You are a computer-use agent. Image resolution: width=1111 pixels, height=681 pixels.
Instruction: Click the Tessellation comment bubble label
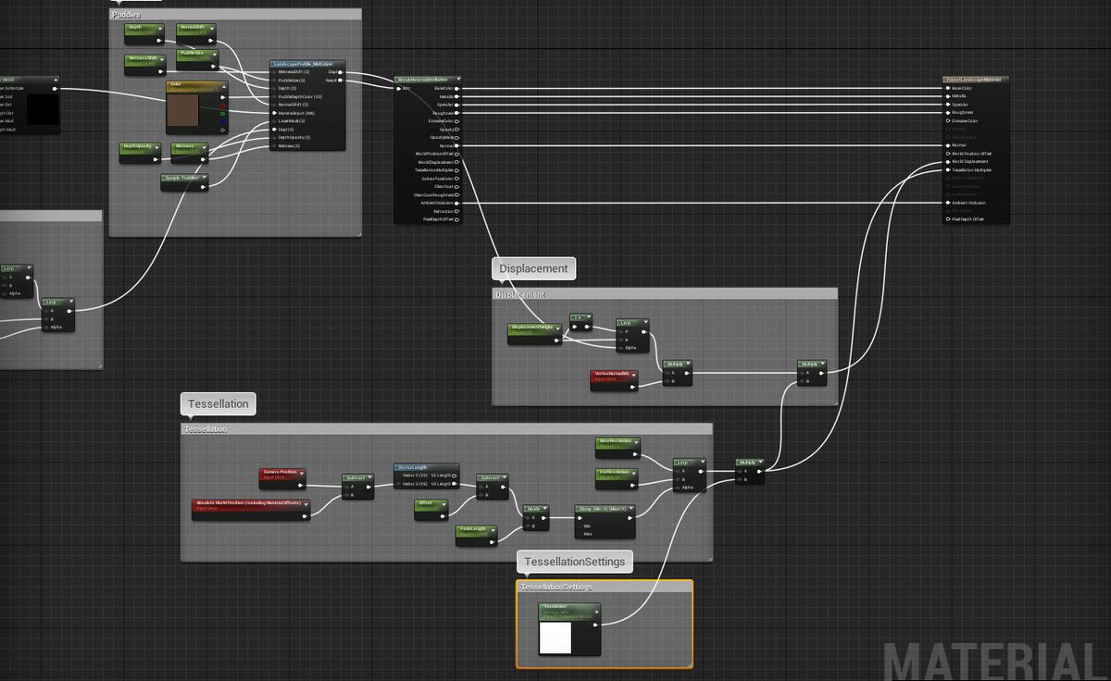coord(218,404)
